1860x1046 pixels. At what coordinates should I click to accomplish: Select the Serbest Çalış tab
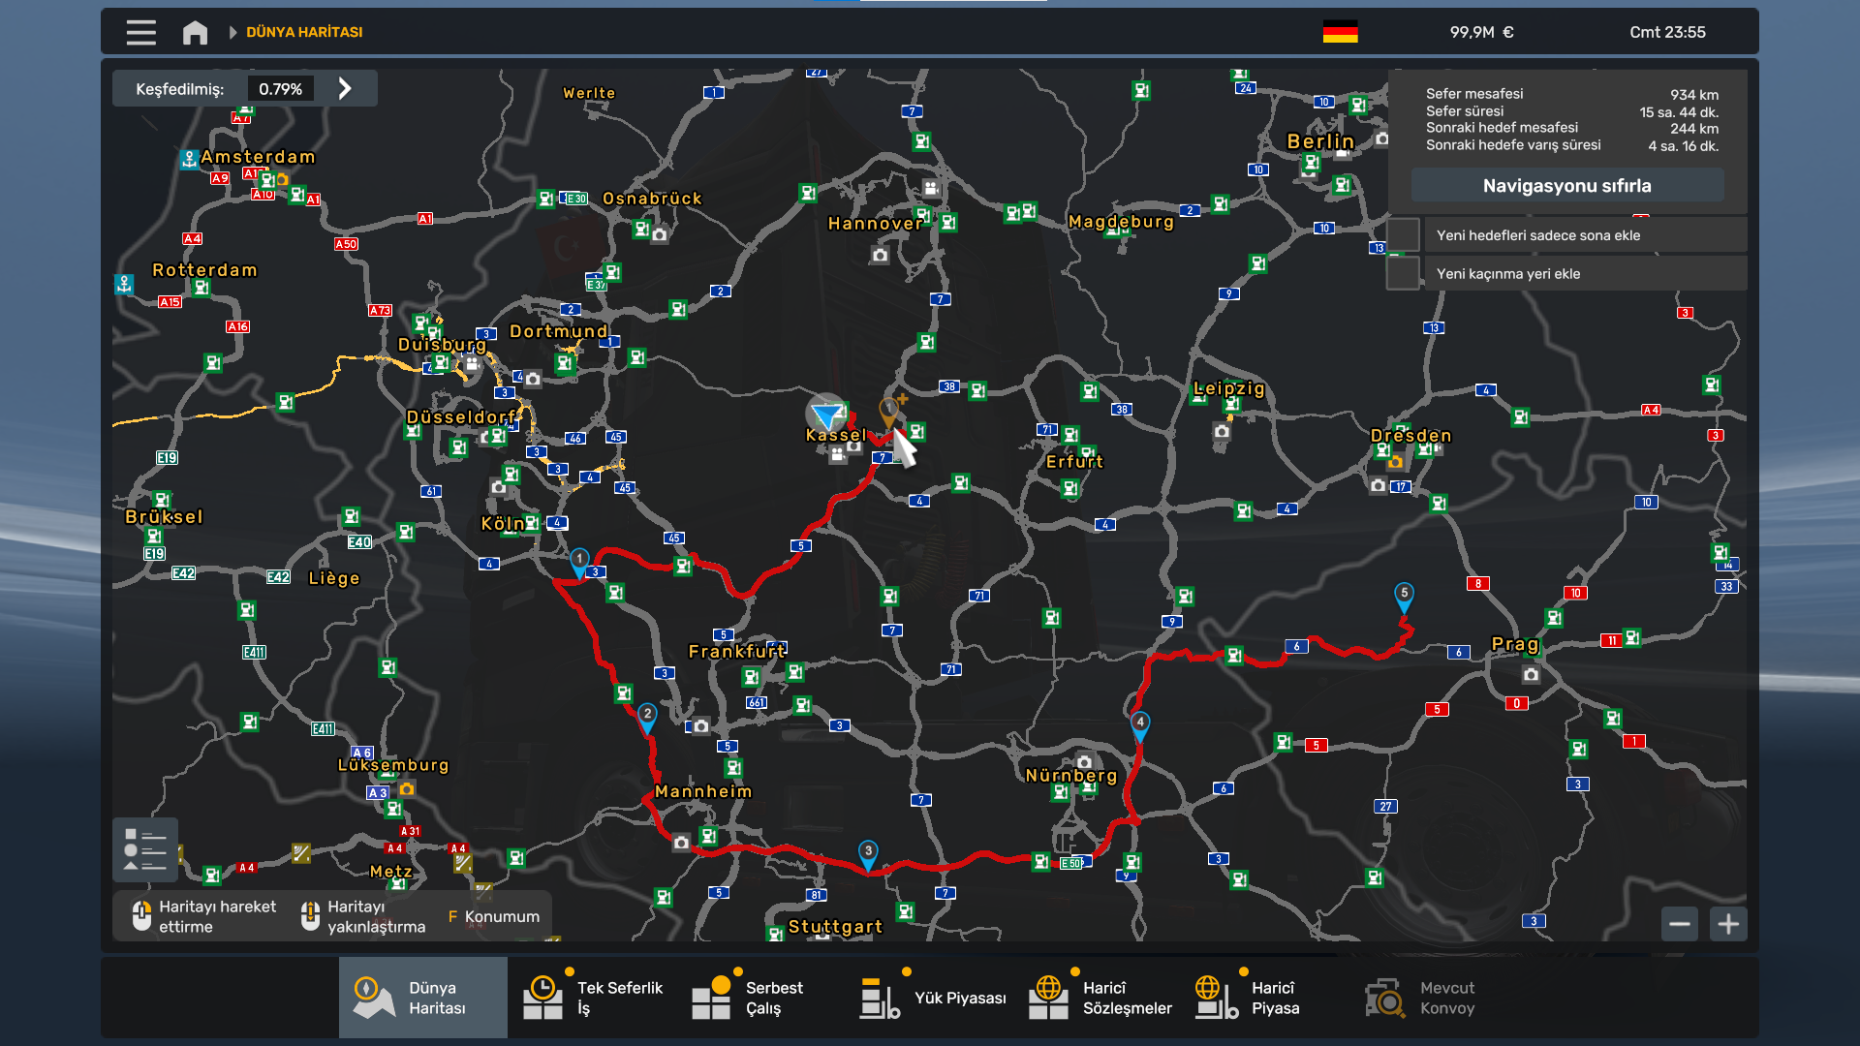point(748,998)
